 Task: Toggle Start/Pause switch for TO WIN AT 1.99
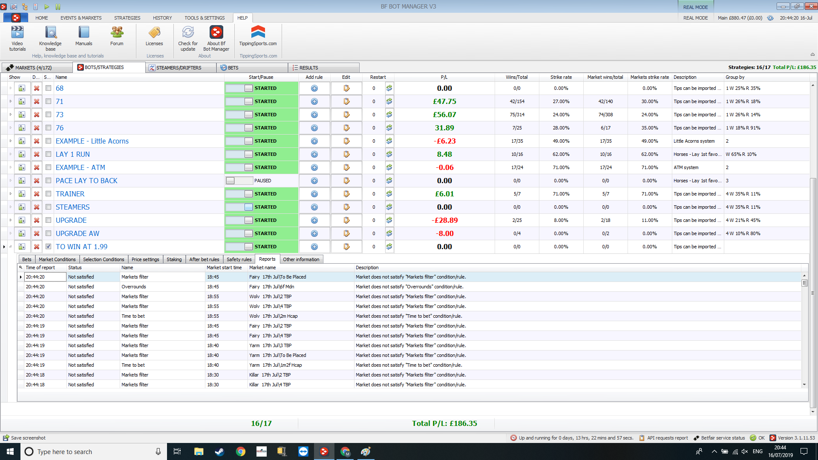point(239,247)
